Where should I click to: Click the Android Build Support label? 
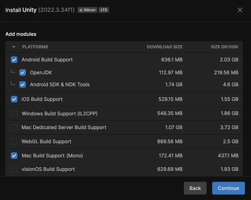47,60
